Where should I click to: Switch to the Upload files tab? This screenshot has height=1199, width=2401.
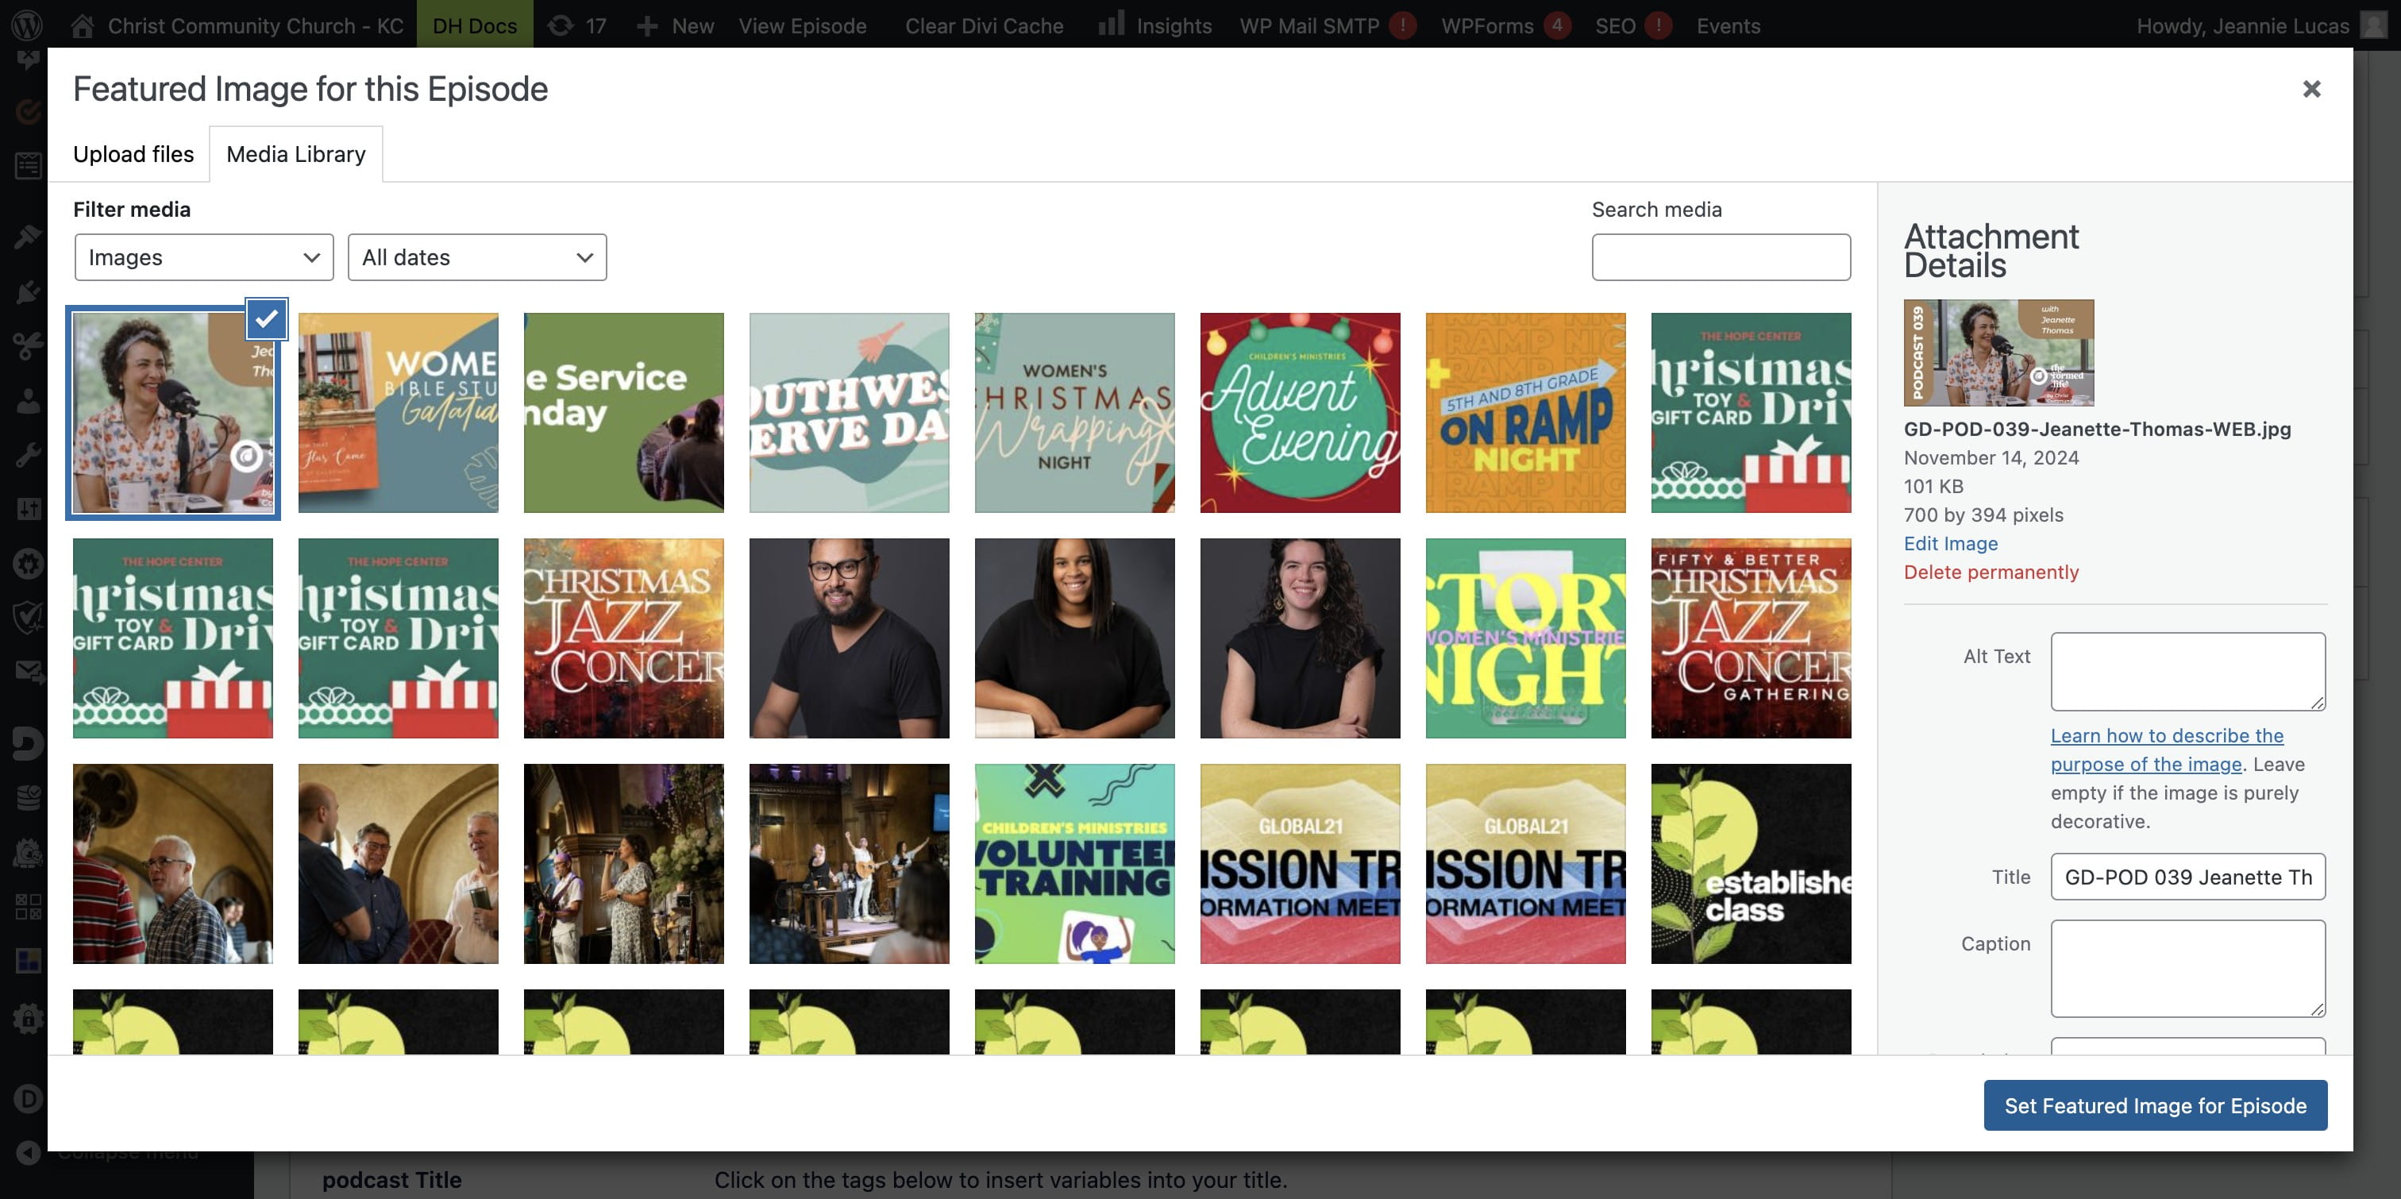tap(133, 154)
